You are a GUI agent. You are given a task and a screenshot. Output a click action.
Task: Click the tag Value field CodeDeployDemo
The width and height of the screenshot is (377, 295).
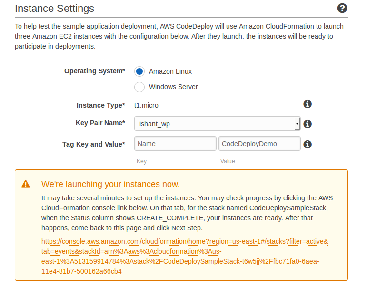tap(259, 144)
